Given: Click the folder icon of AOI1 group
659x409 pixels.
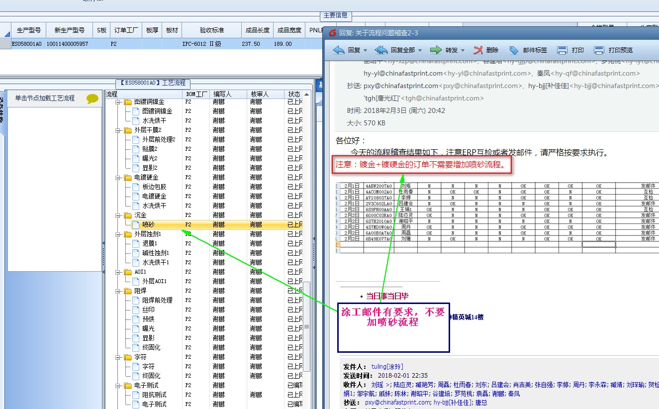Looking at the screenshot, I should (x=128, y=272).
